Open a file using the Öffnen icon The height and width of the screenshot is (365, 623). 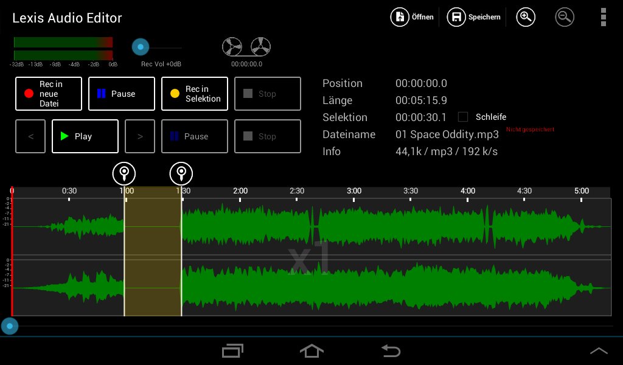click(400, 16)
